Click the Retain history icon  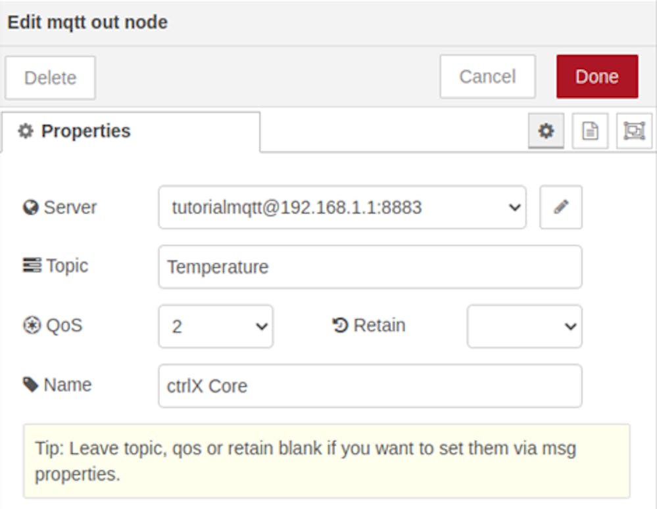point(340,325)
